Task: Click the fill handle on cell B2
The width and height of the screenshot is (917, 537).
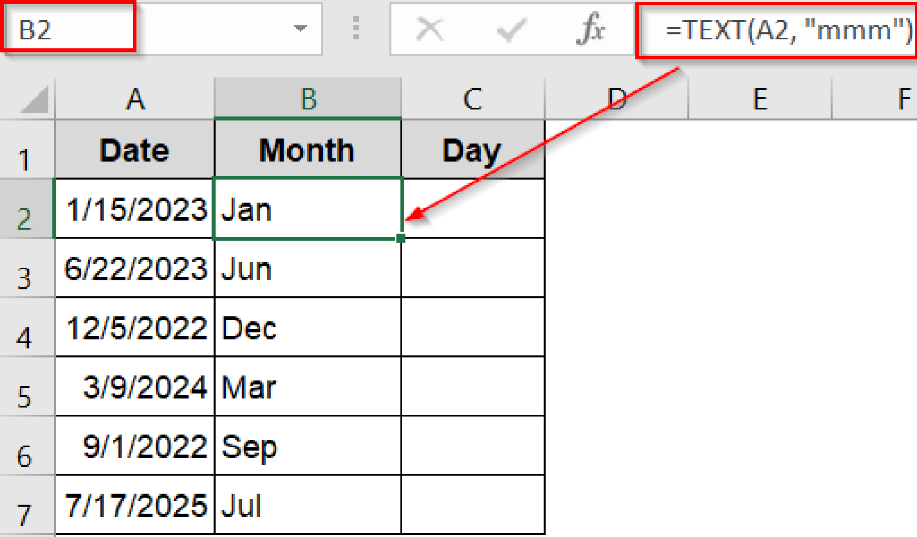Action: coord(401,237)
